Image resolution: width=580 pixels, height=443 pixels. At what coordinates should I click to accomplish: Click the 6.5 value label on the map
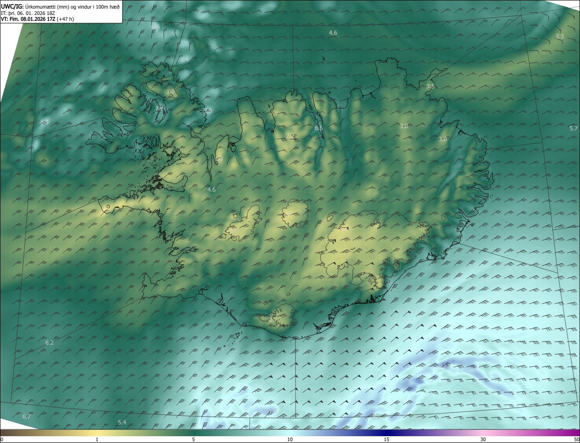coord(319,128)
